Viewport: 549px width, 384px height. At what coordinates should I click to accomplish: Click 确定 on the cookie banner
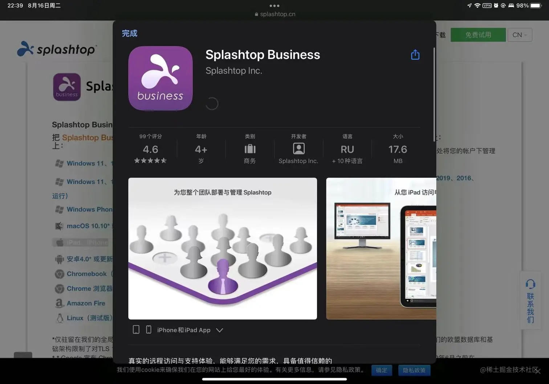pyautogui.click(x=382, y=370)
